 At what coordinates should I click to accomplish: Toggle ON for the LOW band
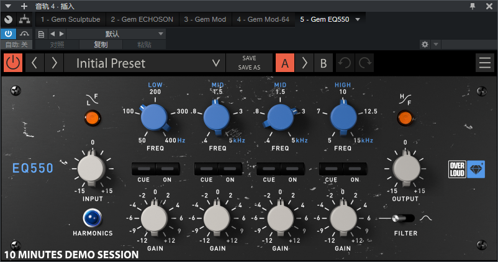(168, 169)
